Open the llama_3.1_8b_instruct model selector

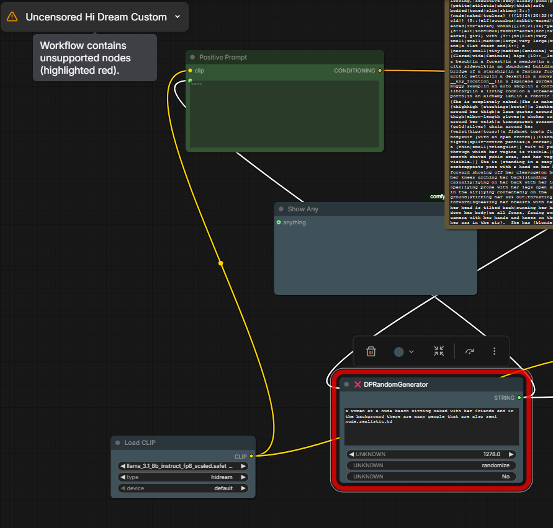point(182,466)
